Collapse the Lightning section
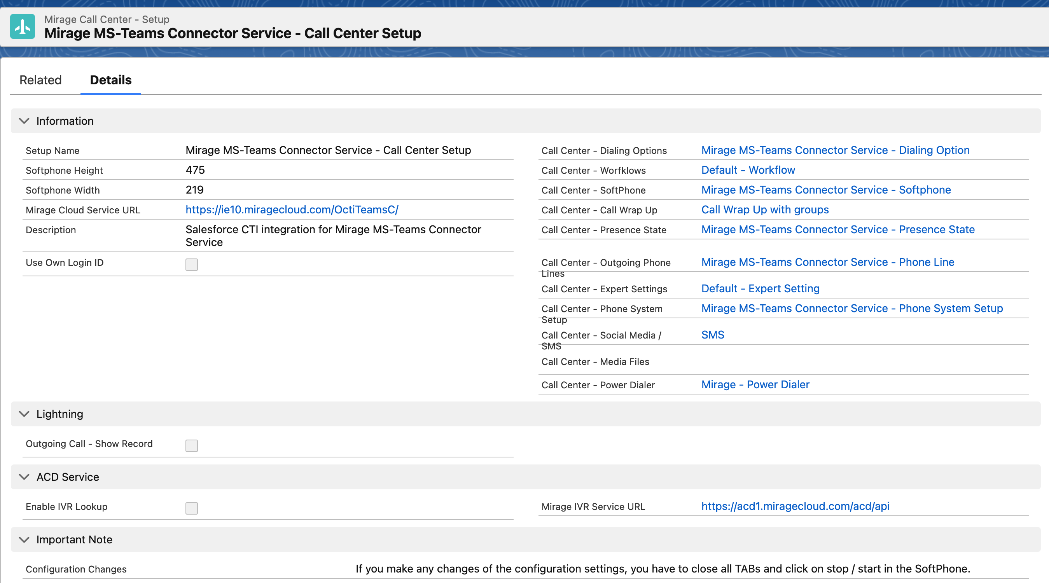 tap(24, 414)
